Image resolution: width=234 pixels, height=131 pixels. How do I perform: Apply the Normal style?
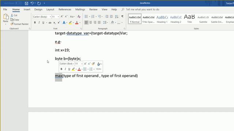click(135, 19)
